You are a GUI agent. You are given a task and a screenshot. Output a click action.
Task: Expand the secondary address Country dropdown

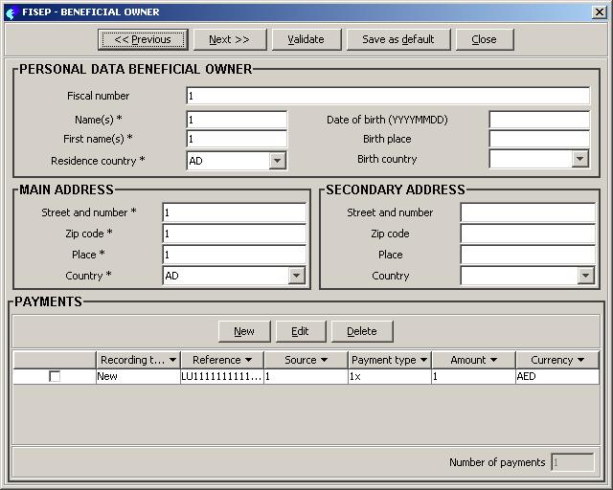(x=585, y=276)
